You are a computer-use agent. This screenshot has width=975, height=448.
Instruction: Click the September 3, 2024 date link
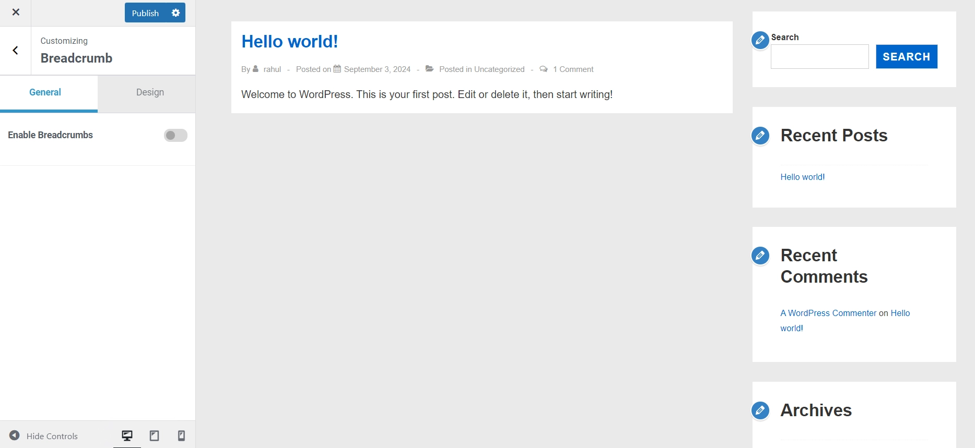[x=377, y=69]
